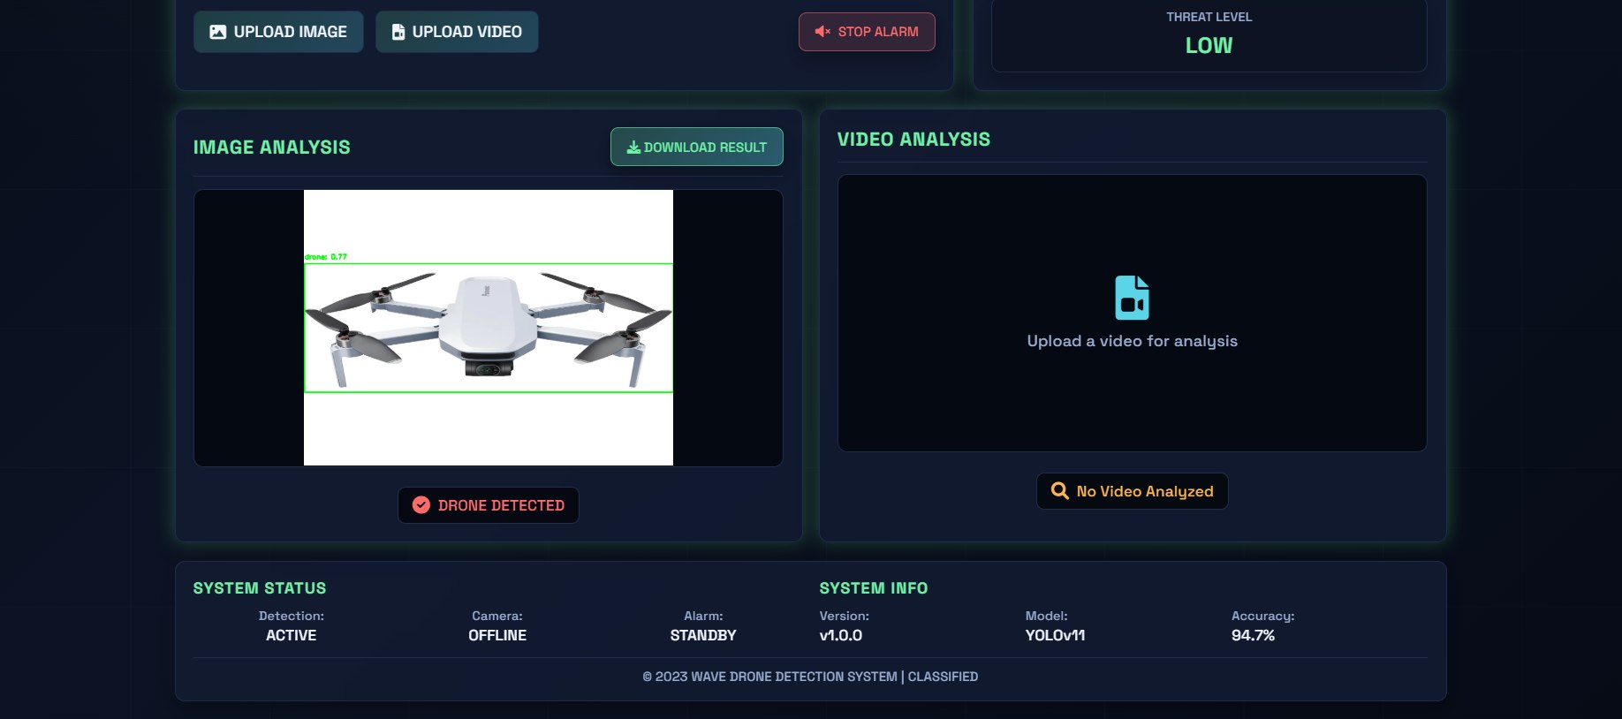The height and width of the screenshot is (719, 1622).
Task: Click the IMAGE ANALYSIS heading
Action: coord(272,148)
